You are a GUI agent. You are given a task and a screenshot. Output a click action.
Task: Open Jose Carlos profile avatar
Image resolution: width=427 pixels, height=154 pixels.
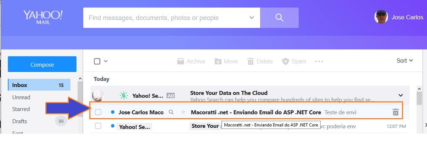tap(381, 17)
